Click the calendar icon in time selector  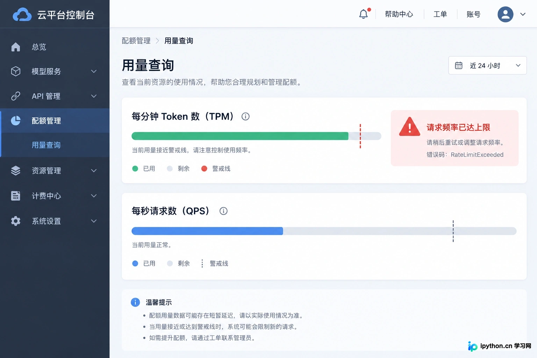[459, 65]
